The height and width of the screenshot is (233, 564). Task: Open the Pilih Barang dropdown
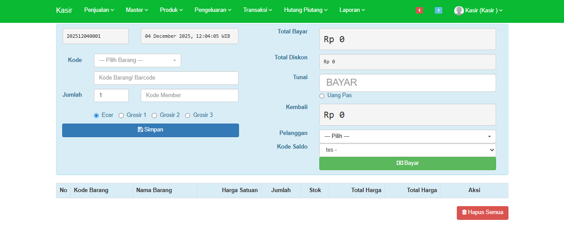pyautogui.click(x=137, y=60)
